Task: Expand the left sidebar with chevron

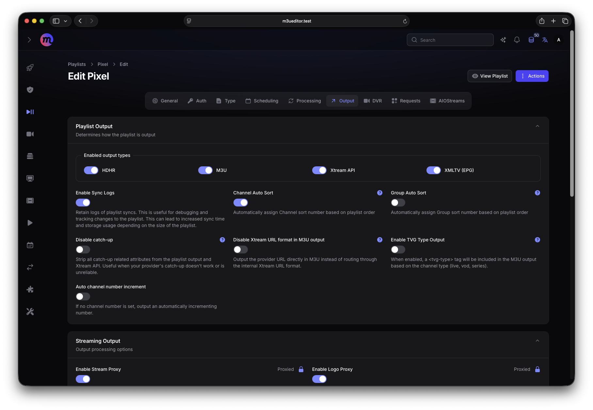Action: coord(29,40)
